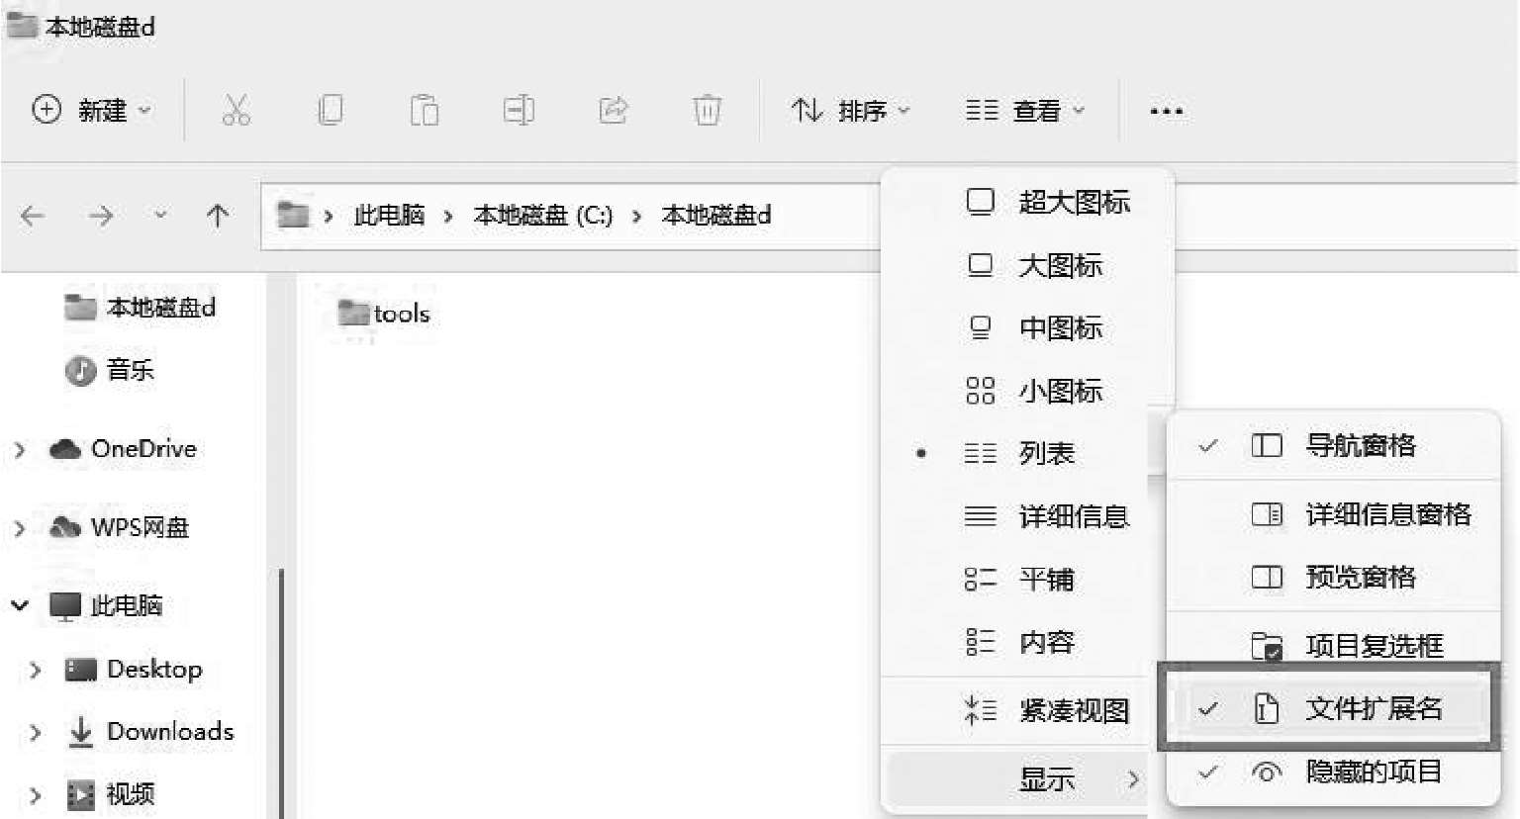Toggle 详细信息窗格 details pane
Image resolution: width=1520 pixels, height=819 pixels.
pos(1334,514)
